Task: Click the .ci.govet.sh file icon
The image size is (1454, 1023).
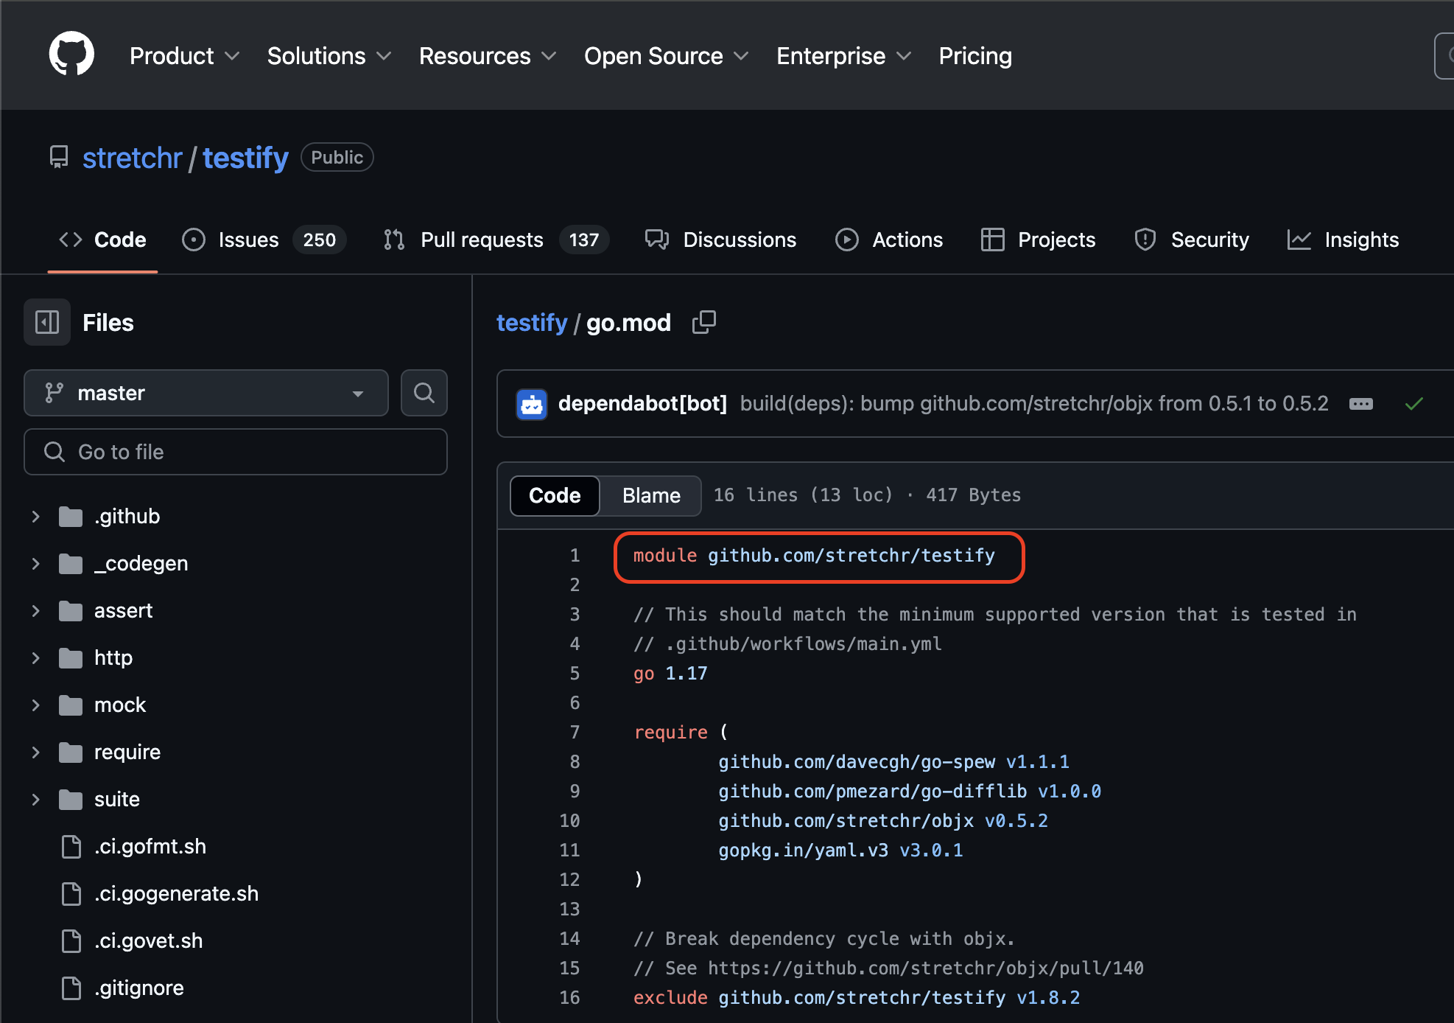Action: pos(71,941)
